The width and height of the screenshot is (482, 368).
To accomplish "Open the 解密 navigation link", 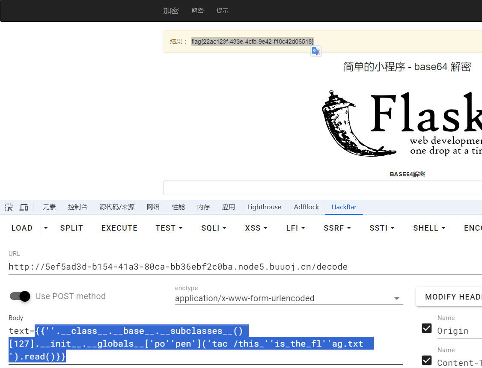I will (197, 11).
